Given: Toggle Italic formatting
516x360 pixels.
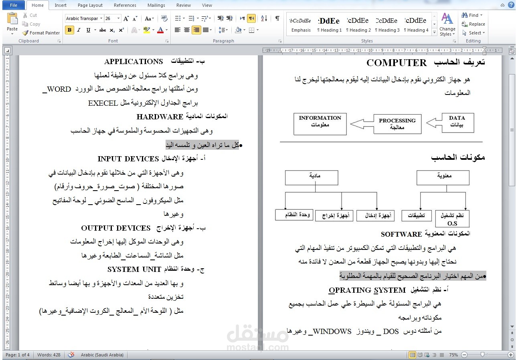Looking at the screenshot, I should click(79, 30).
